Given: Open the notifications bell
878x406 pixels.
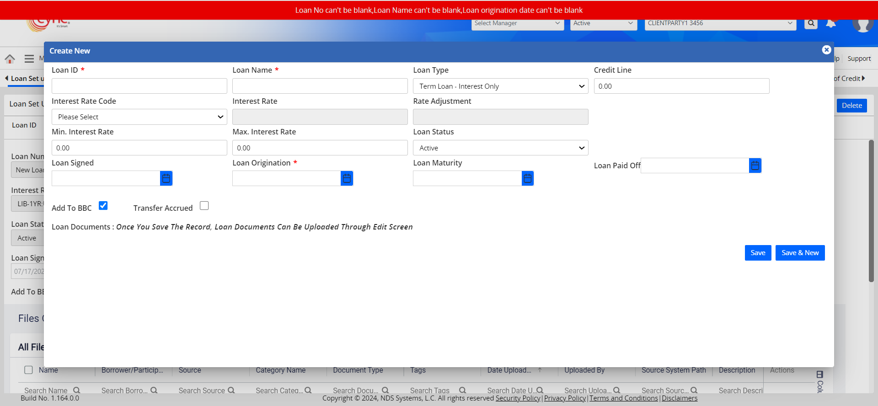Looking at the screenshot, I should point(831,23).
